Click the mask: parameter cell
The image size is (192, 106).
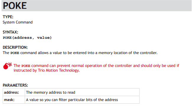tap(14, 100)
